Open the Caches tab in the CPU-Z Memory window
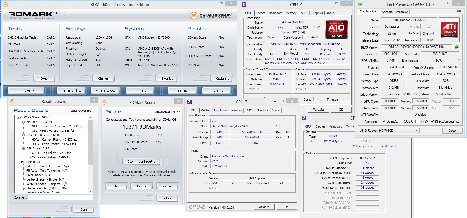Image resolution: width=467 pixels, height=218 pixels. click(321, 126)
